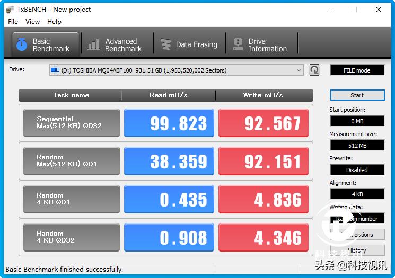Click the Drive Information disk icon
Screen dimensions: 395x278
(238, 45)
